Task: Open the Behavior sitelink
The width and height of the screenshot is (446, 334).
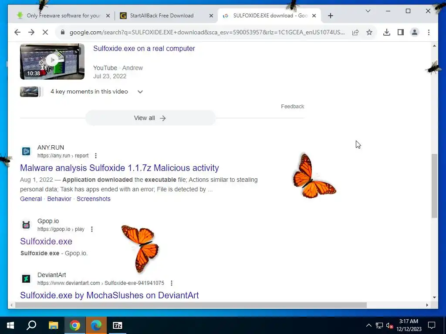Action: pyautogui.click(x=59, y=199)
